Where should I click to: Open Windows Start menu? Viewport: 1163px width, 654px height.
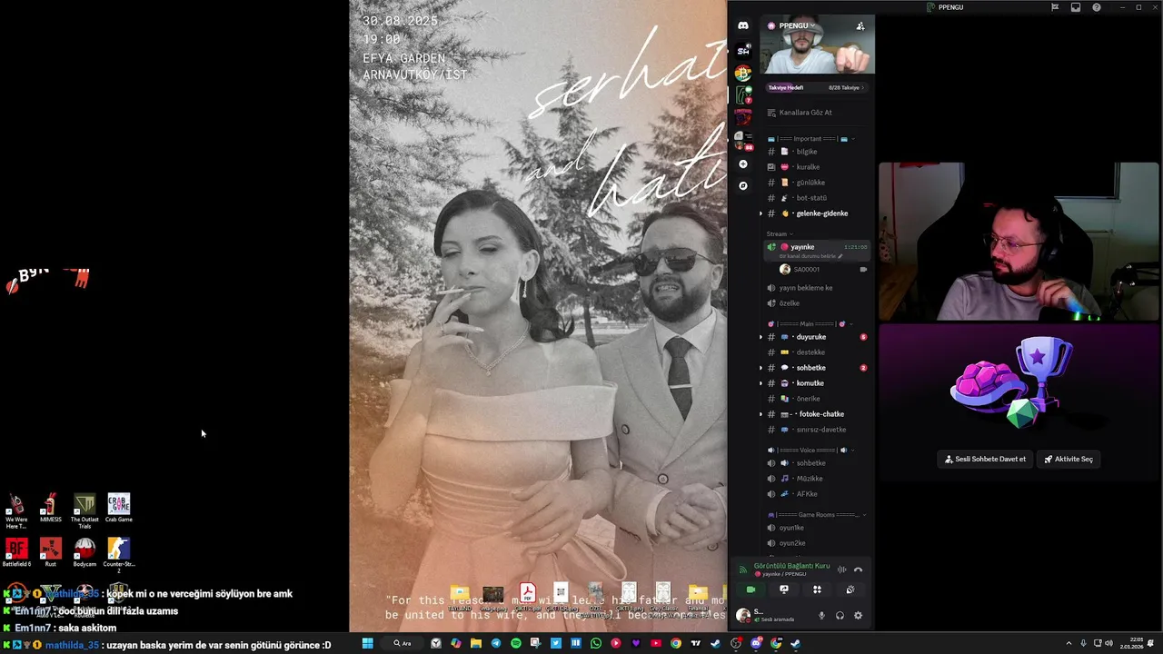368,643
